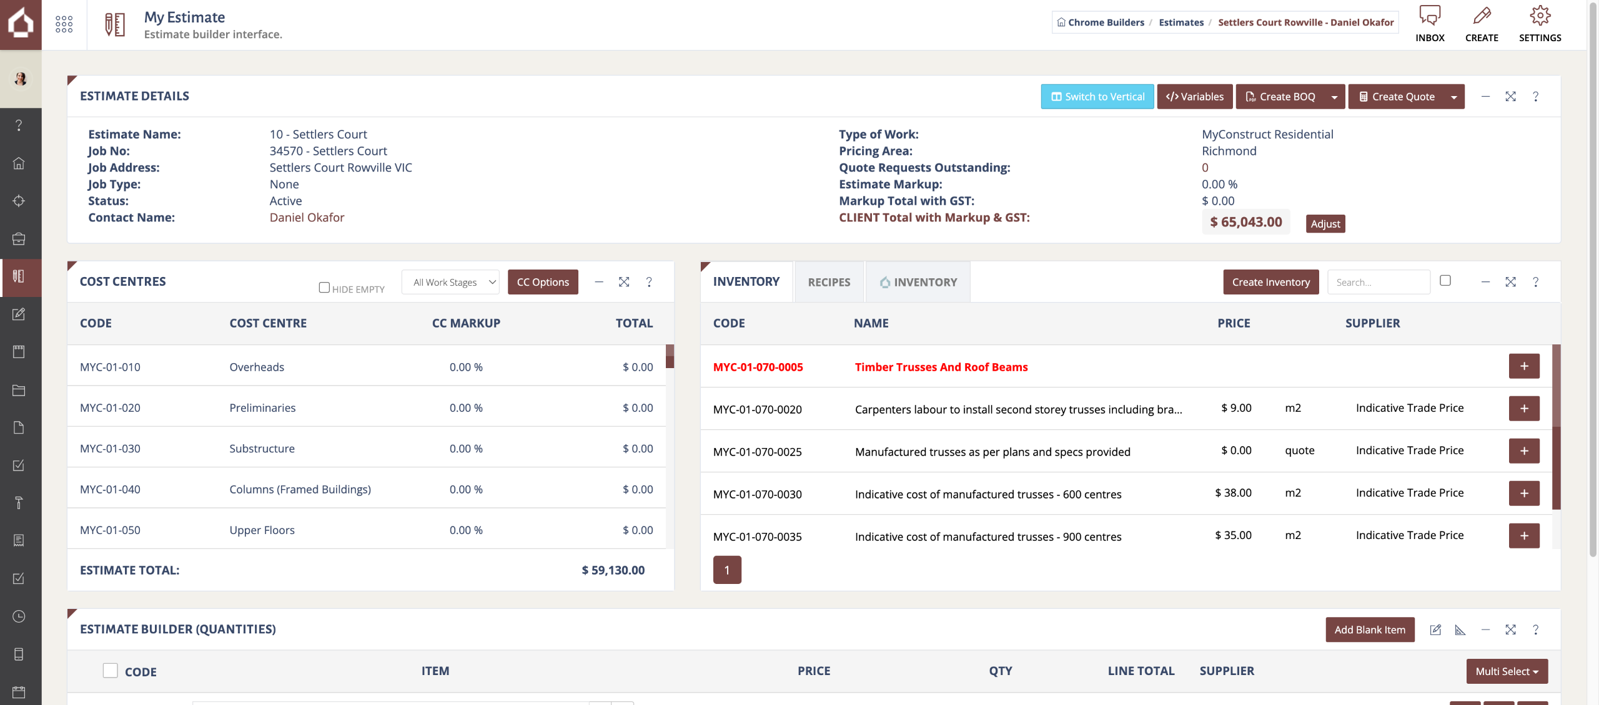Go to Estimates in the breadcrumb

tap(1181, 22)
